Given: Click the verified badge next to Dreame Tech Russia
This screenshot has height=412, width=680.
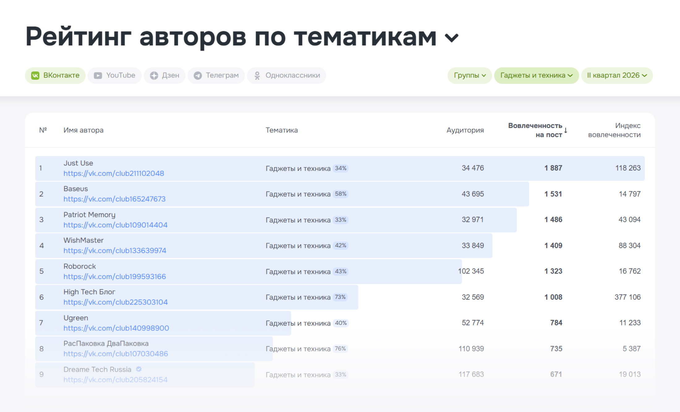Looking at the screenshot, I should (139, 369).
